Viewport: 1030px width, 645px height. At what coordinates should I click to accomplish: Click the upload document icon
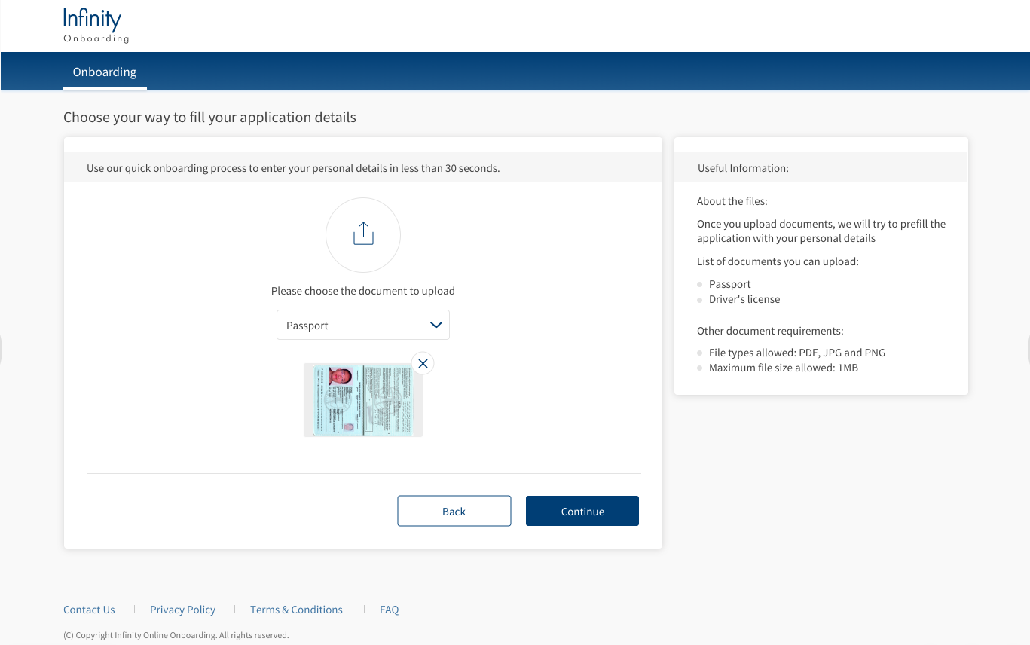363,234
